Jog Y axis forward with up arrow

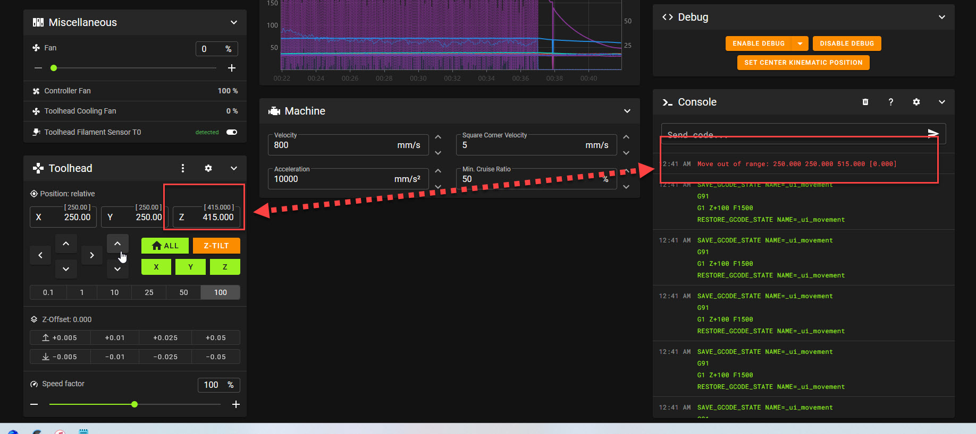click(x=66, y=244)
